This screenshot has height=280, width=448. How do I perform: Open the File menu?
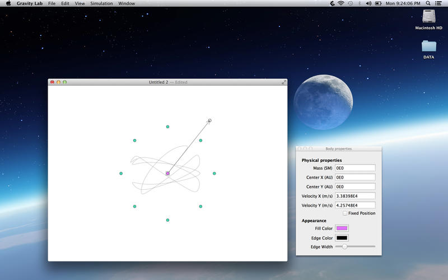tap(52, 3)
